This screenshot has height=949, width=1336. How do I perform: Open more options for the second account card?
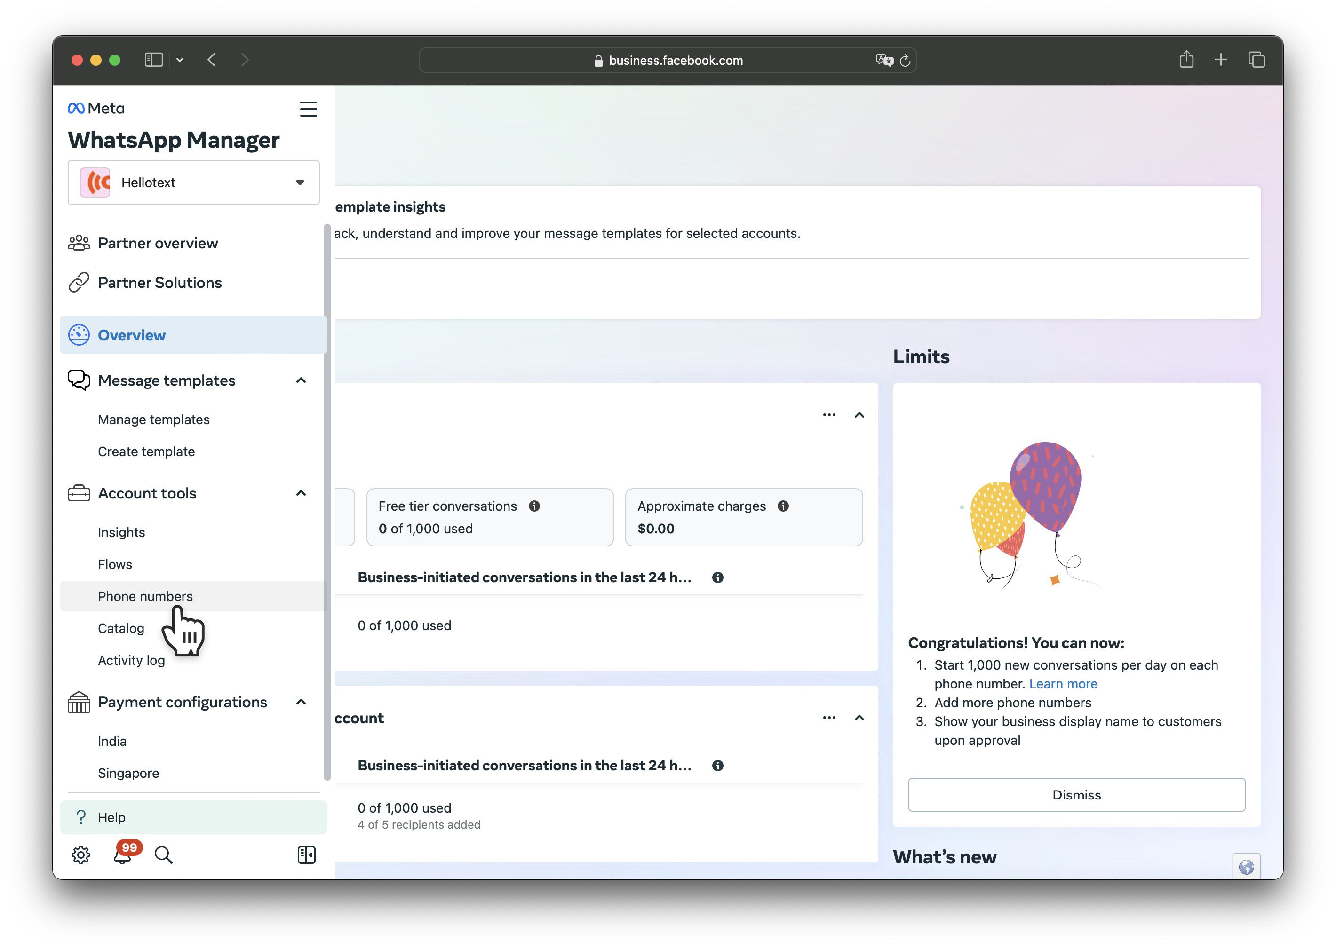point(829,718)
